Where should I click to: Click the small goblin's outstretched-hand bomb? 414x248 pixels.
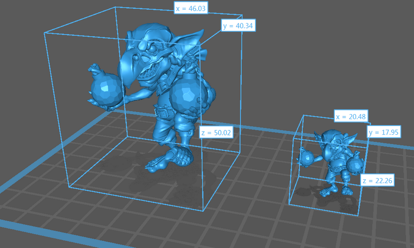coord(306,159)
